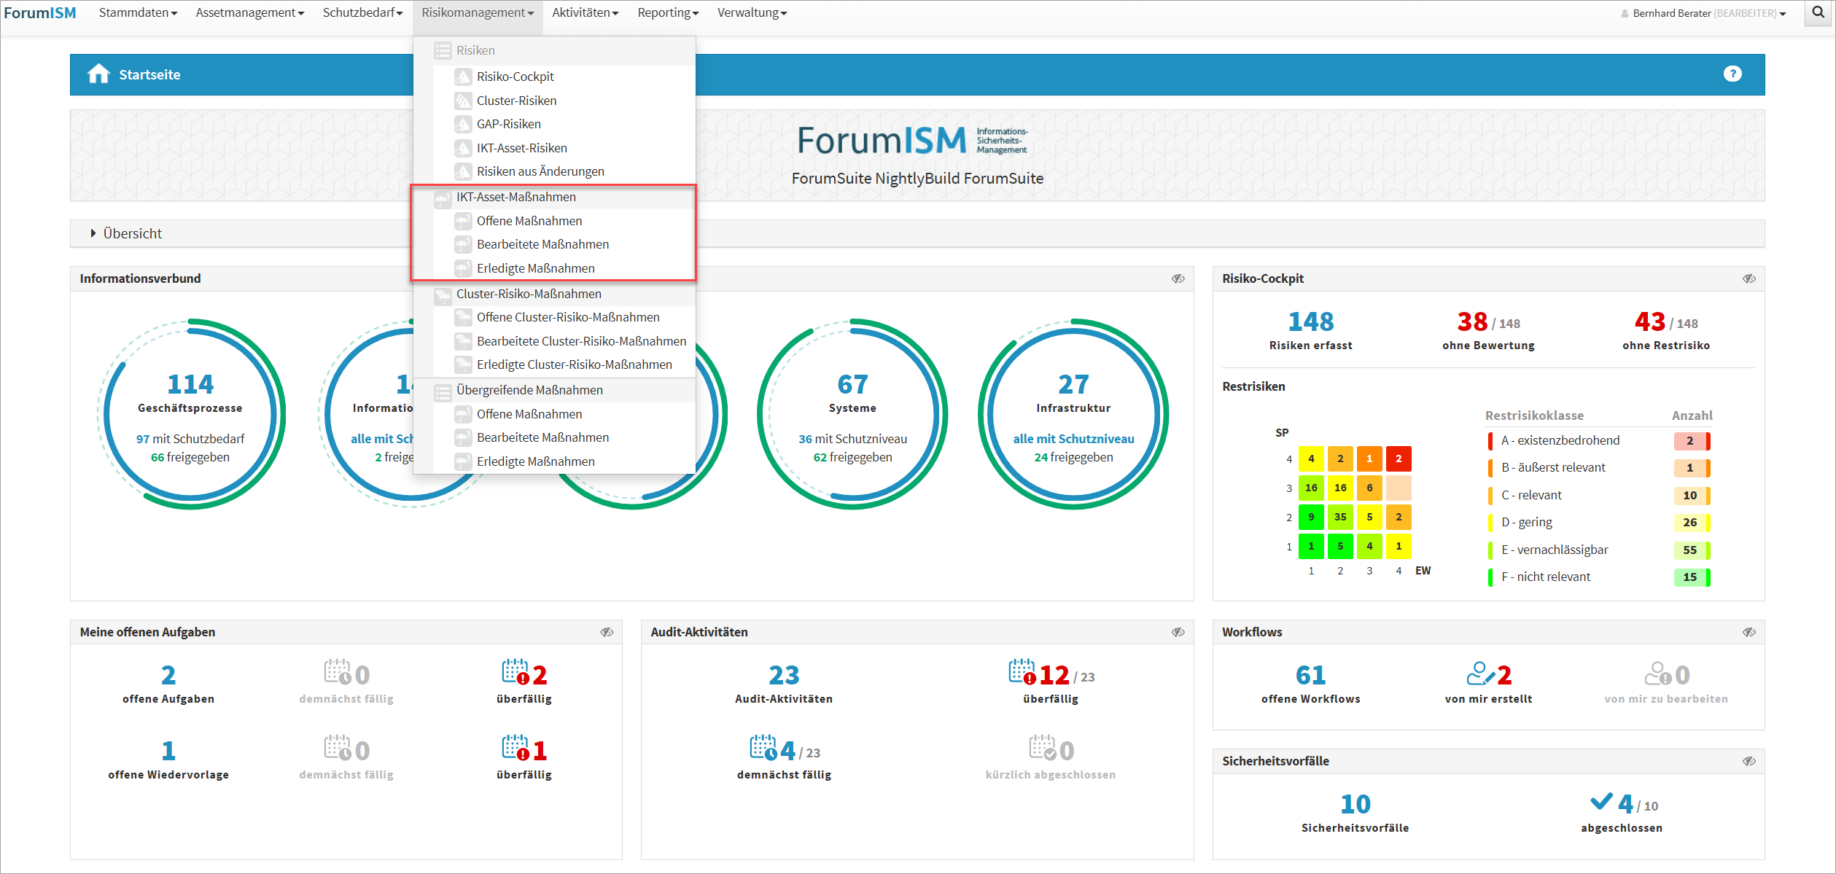
Task: Toggle visibility of Sicherheitsvorfälle panel
Action: (x=1749, y=761)
